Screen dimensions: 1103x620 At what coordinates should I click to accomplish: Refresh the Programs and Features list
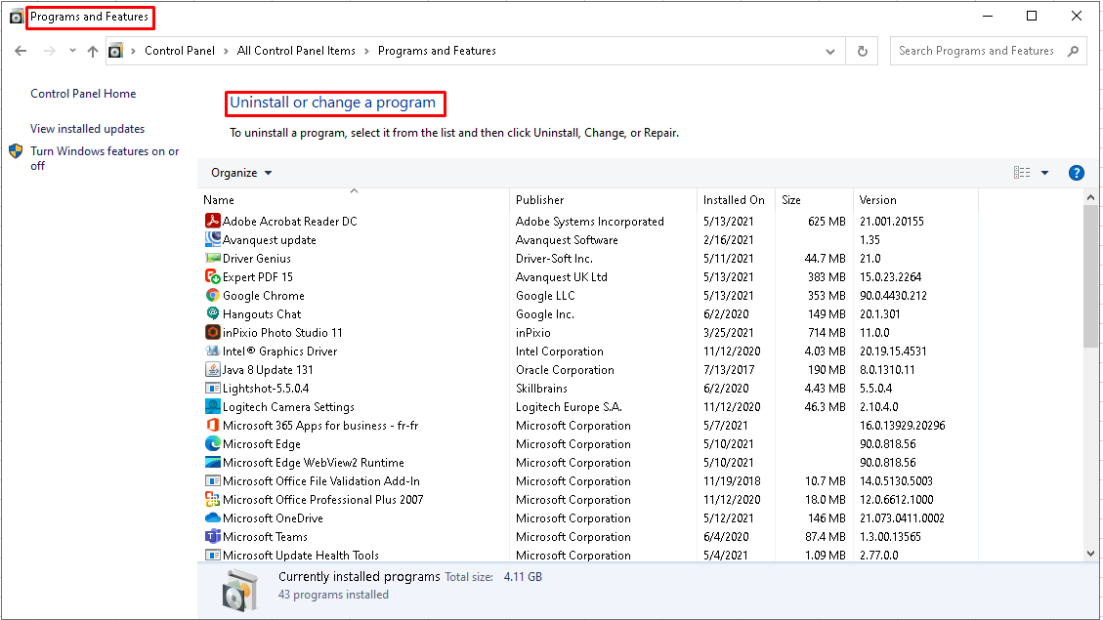pos(863,52)
